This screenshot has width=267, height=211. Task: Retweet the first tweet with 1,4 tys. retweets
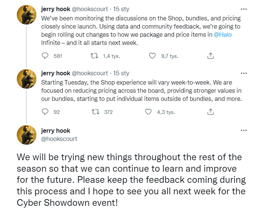click(x=95, y=56)
